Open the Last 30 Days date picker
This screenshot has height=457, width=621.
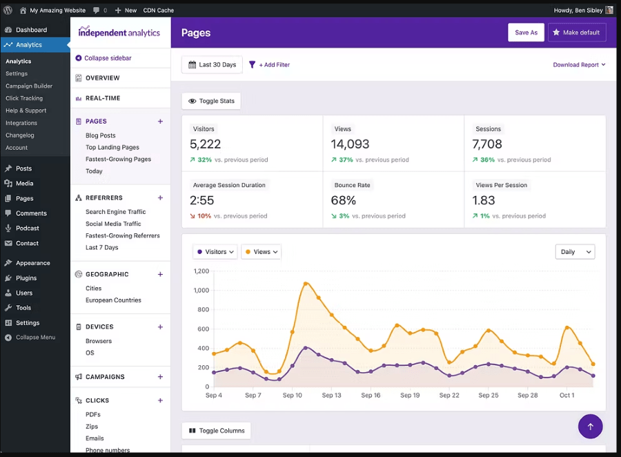tap(212, 64)
